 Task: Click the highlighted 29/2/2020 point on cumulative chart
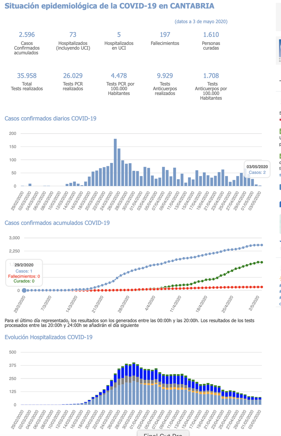click(24, 290)
